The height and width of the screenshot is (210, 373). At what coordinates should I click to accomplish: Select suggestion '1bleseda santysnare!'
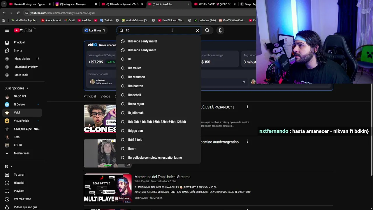tap(159, 41)
